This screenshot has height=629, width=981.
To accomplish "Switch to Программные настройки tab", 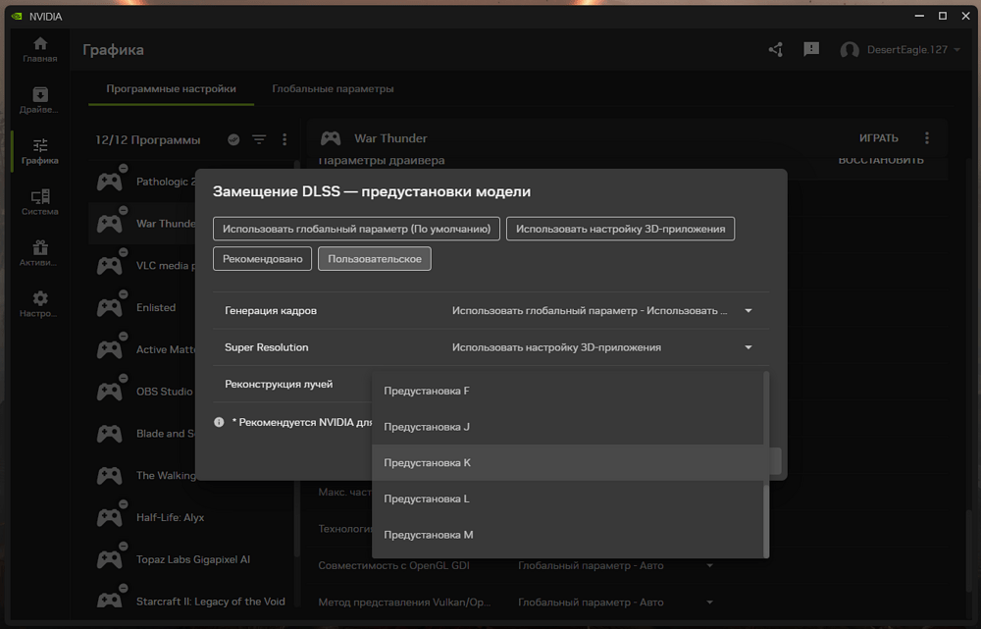I will [171, 89].
